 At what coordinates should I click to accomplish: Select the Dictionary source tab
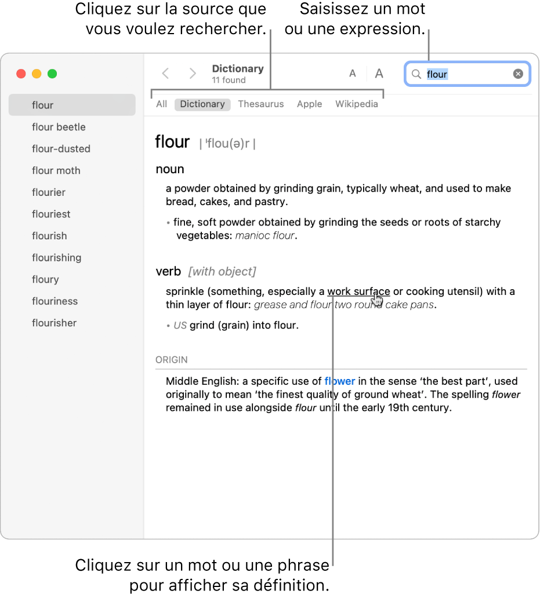[202, 104]
